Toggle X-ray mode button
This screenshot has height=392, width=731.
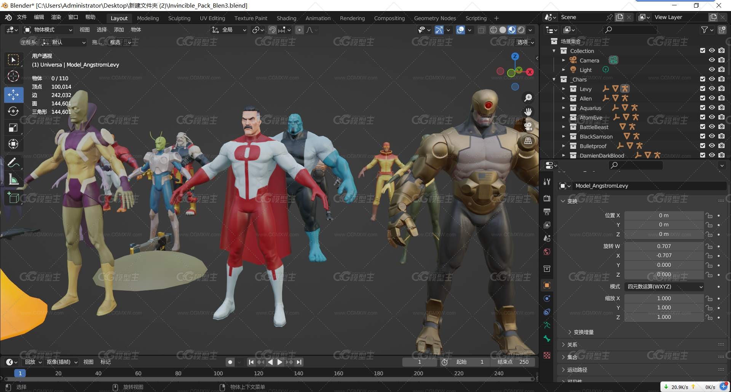(482, 30)
